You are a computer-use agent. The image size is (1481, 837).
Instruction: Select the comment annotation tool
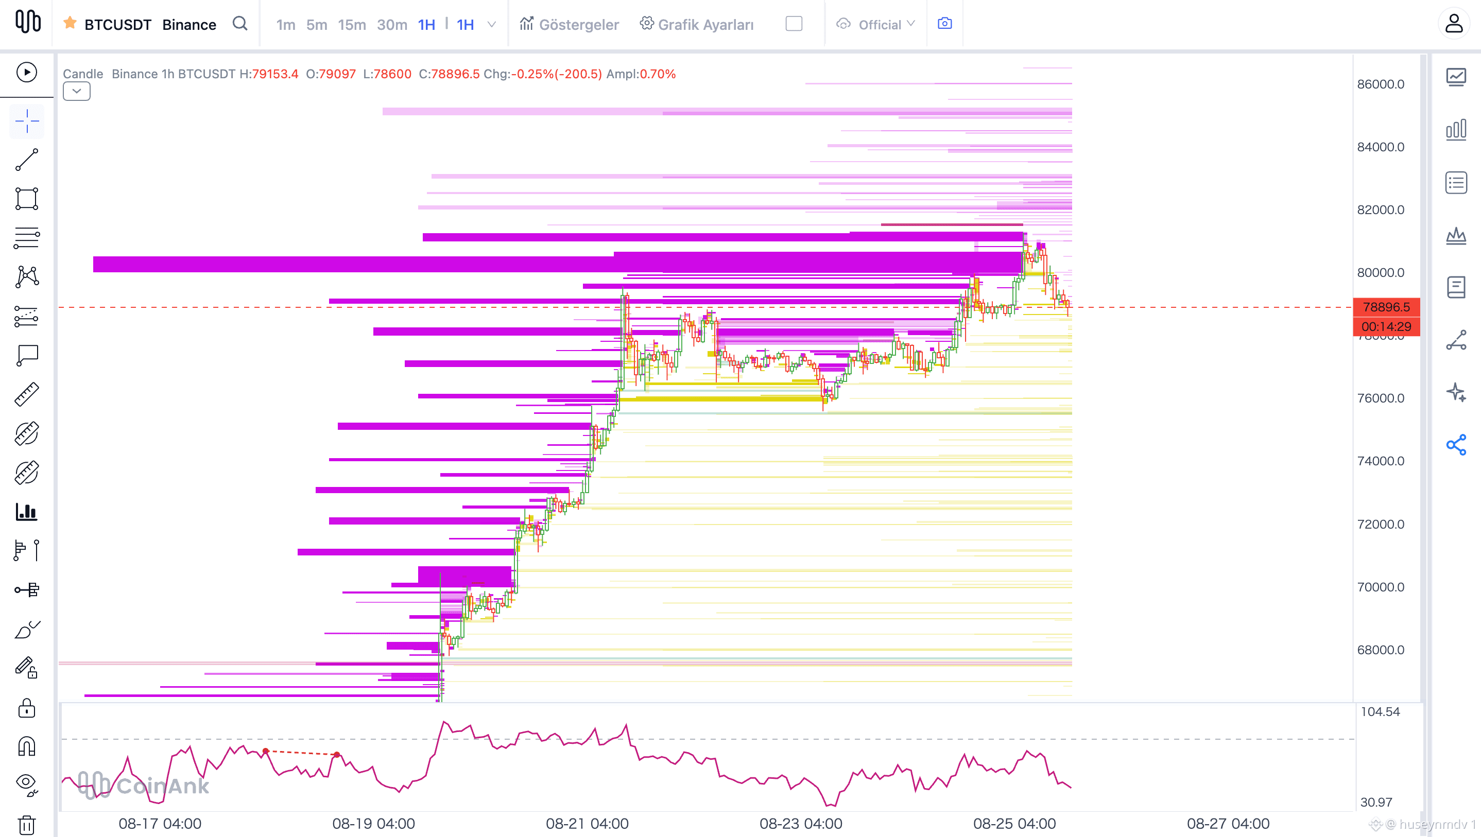click(x=27, y=355)
